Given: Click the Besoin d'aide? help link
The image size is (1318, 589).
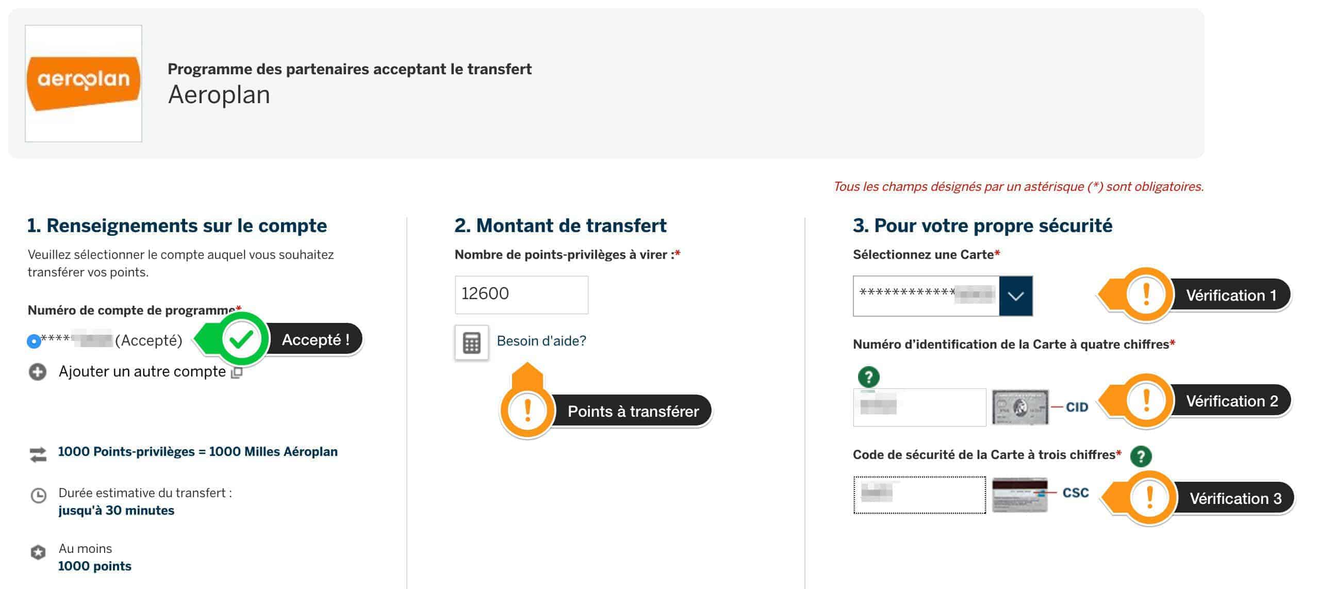Looking at the screenshot, I should 541,341.
